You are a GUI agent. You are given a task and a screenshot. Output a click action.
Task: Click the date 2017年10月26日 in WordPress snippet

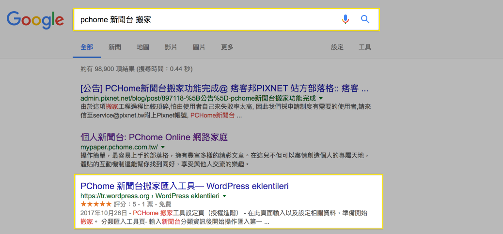103,213
